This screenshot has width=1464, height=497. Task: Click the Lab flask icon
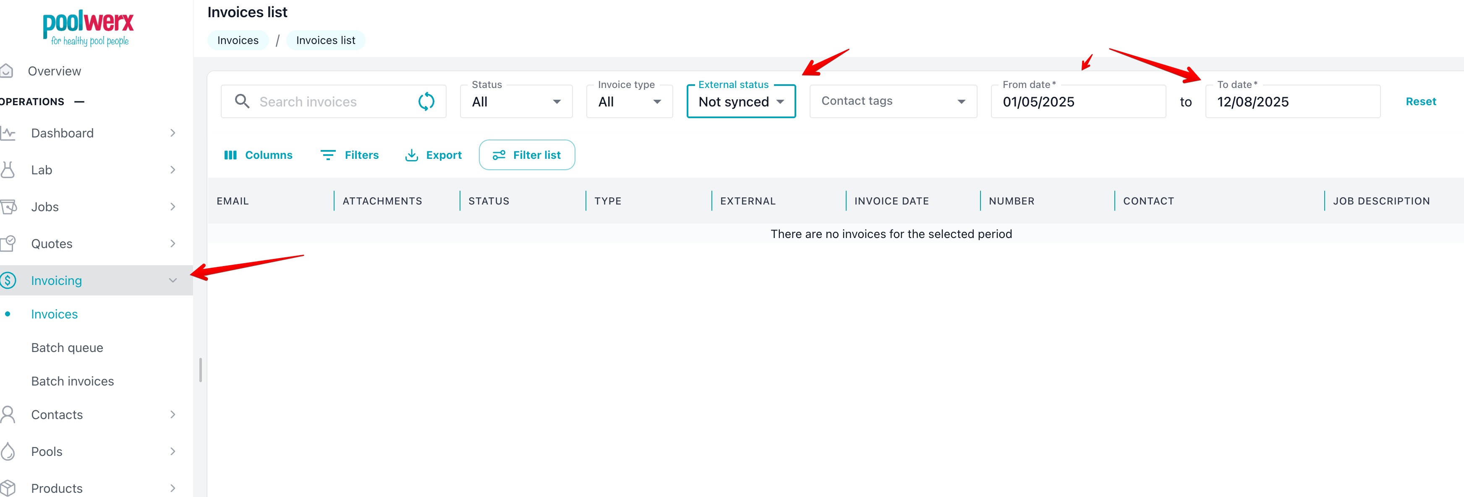coord(8,170)
